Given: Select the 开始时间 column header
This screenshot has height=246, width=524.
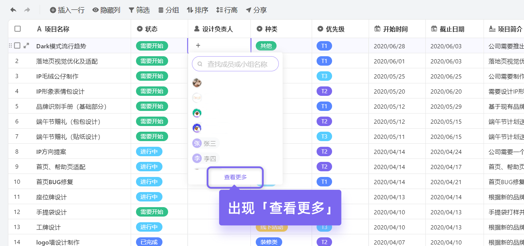Looking at the screenshot, I should [x=397, y=29].
